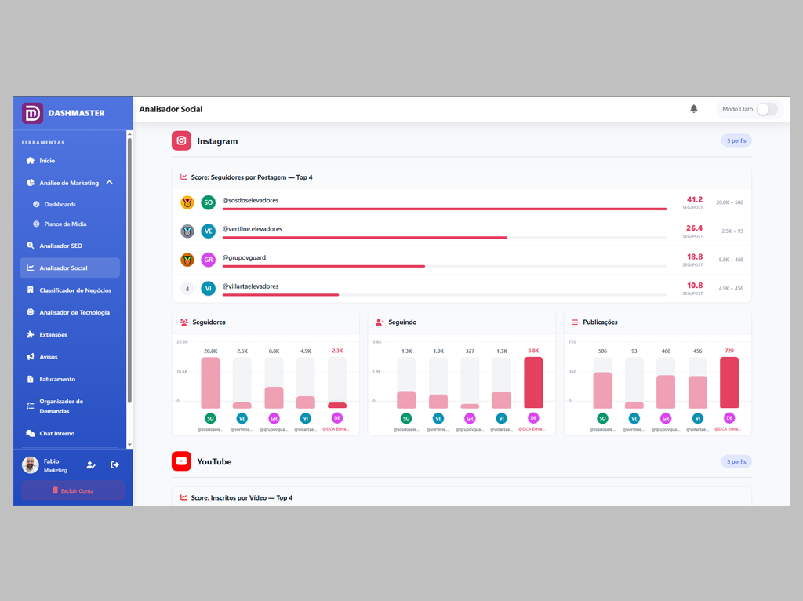Click the edit profile user icon
Screen dimensions: 803x601
(91, 464)
